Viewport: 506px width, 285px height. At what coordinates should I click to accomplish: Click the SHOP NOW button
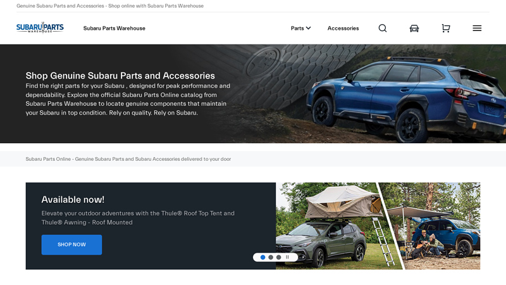[x=71, y=244]
